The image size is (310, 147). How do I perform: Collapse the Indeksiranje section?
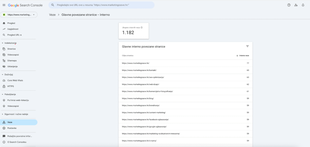(3, 43)
